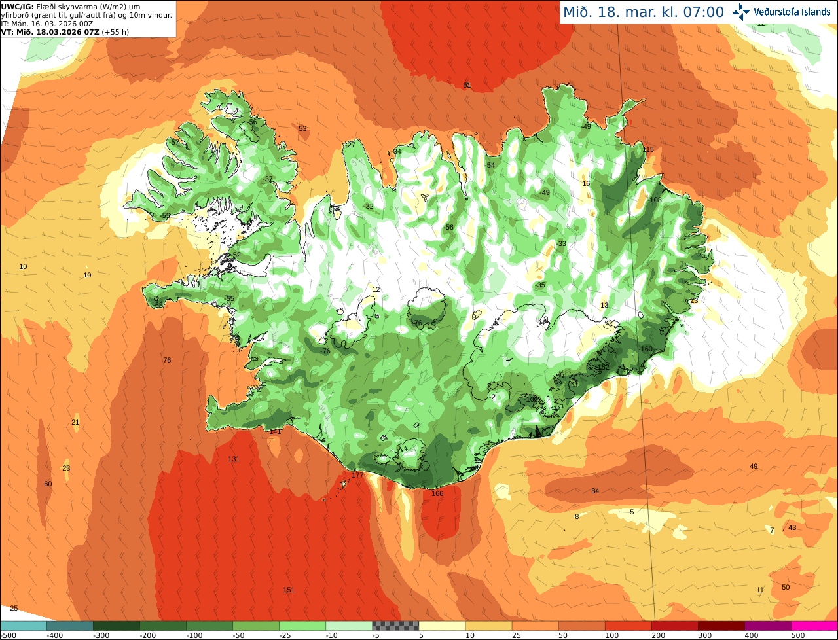Click the 'Mið. 18. mar. kl. 07:00' time label
The width and height of the screenshot is (838, 640).
pyautogui.click(x=644, y=12)
